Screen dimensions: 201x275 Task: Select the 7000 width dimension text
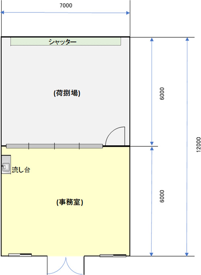click(66, 6)
